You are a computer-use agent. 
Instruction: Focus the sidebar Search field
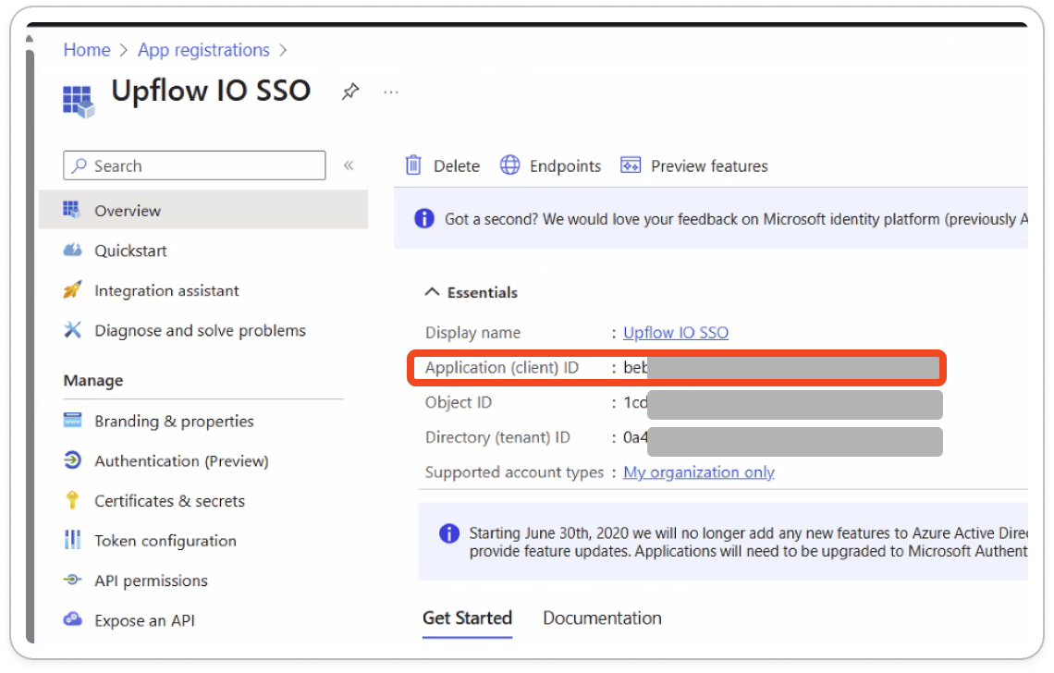click(x=194, y=165)
